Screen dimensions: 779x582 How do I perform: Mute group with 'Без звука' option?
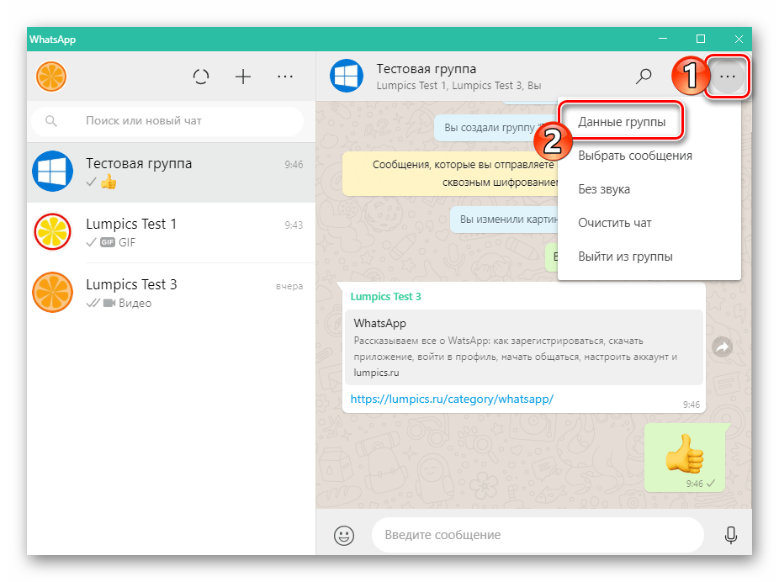604,189
